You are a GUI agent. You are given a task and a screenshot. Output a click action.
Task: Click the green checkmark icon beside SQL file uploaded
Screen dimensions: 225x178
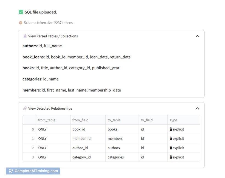coord(21,12)
